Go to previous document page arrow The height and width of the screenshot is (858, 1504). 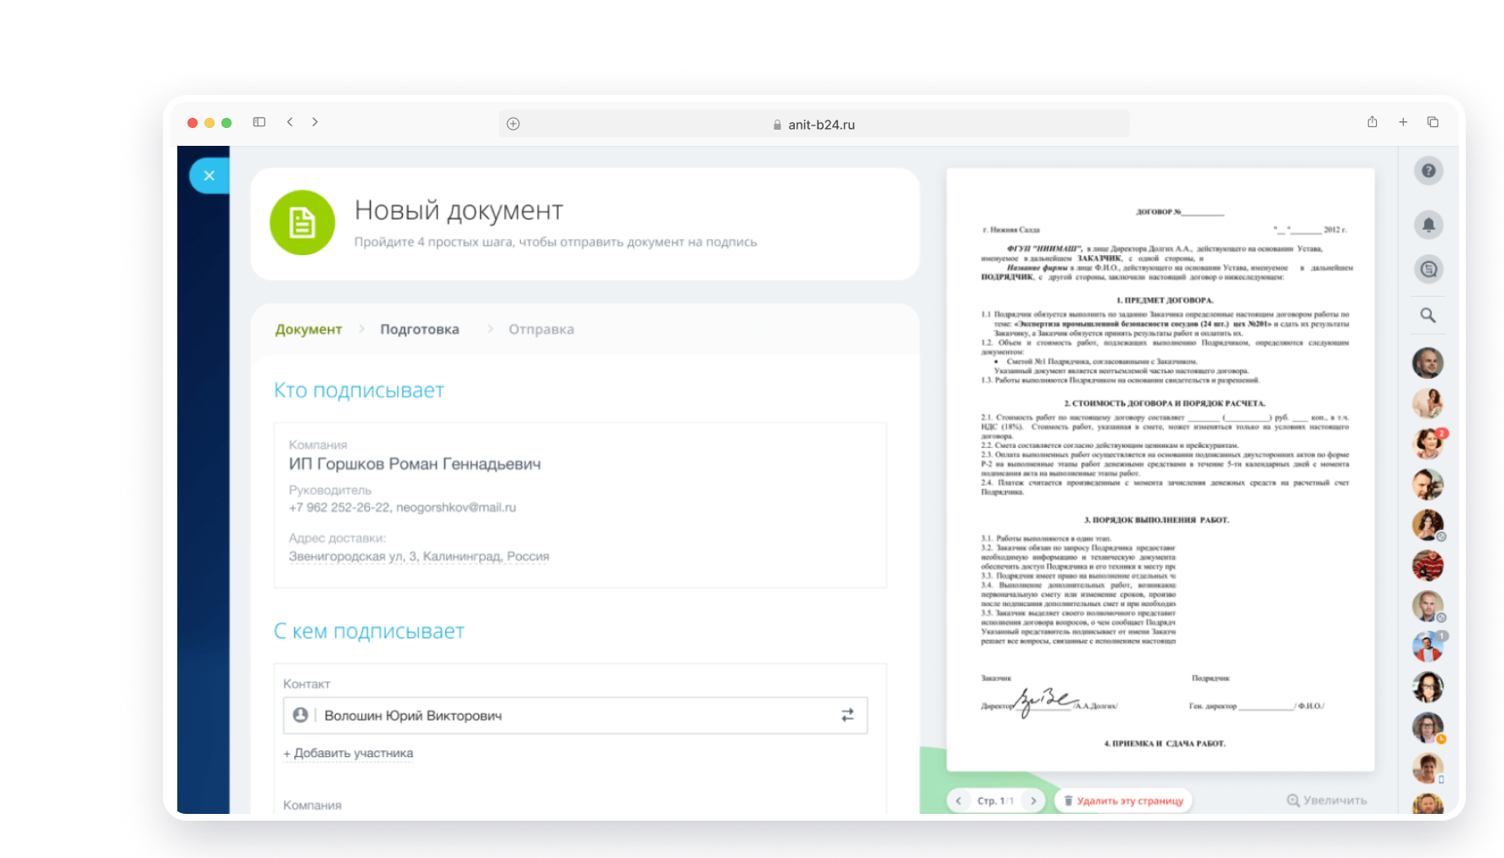[x=959, y=800]
